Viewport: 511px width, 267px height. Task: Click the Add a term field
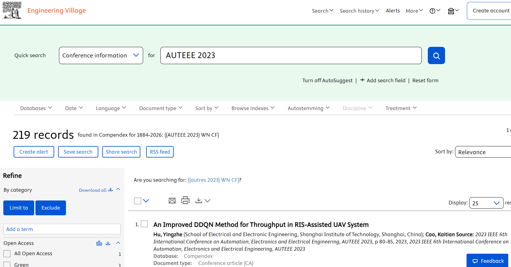62,229
